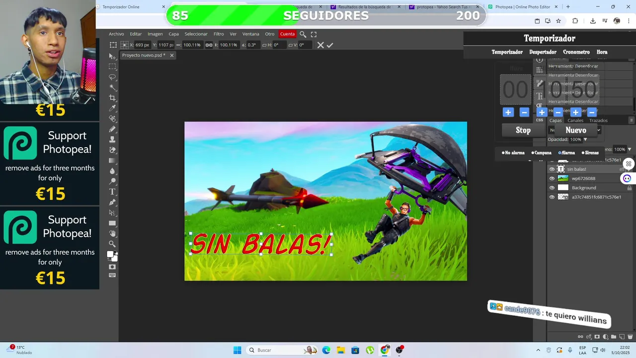Open the Despertador tab in Temporizador
Image resolution: width=636 pixels, height=358 pixels.
click(x=543, y=52)
